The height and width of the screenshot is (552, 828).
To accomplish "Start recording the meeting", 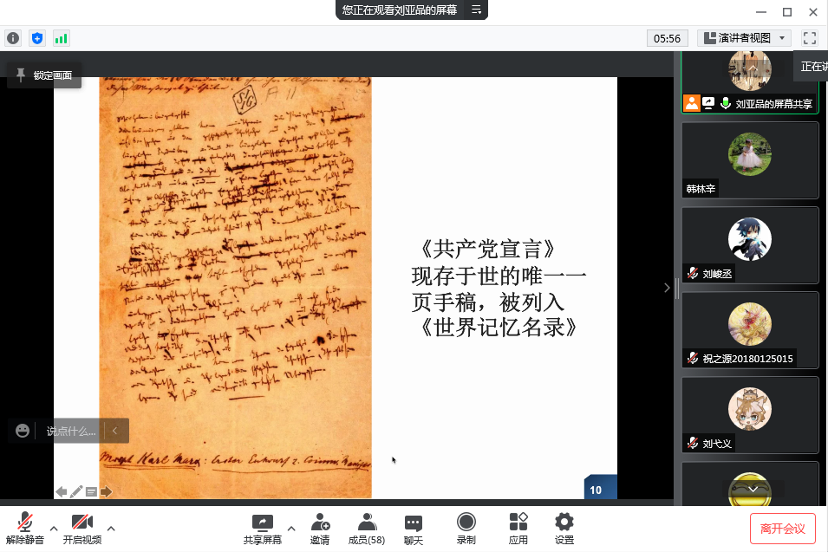I will pos(466,528).
